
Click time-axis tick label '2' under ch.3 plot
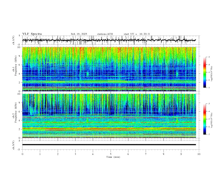(58, 154)
